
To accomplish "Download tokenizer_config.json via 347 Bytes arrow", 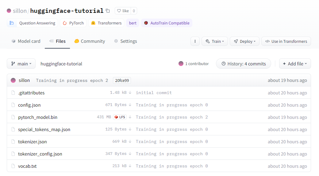I will coord(130,154).
